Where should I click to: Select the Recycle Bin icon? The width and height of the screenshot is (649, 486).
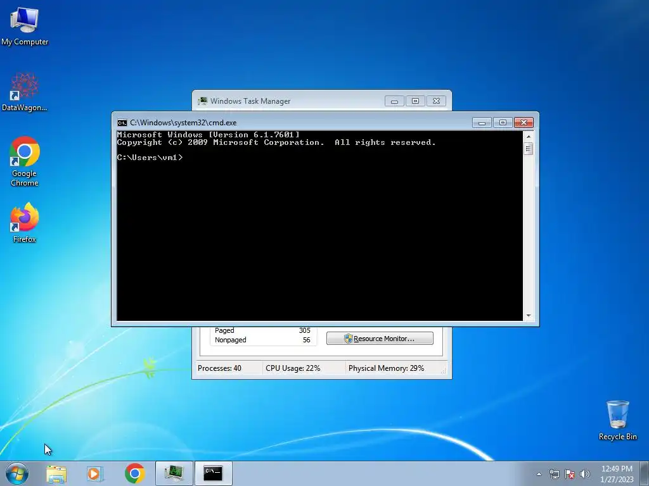tap(617, 420)
